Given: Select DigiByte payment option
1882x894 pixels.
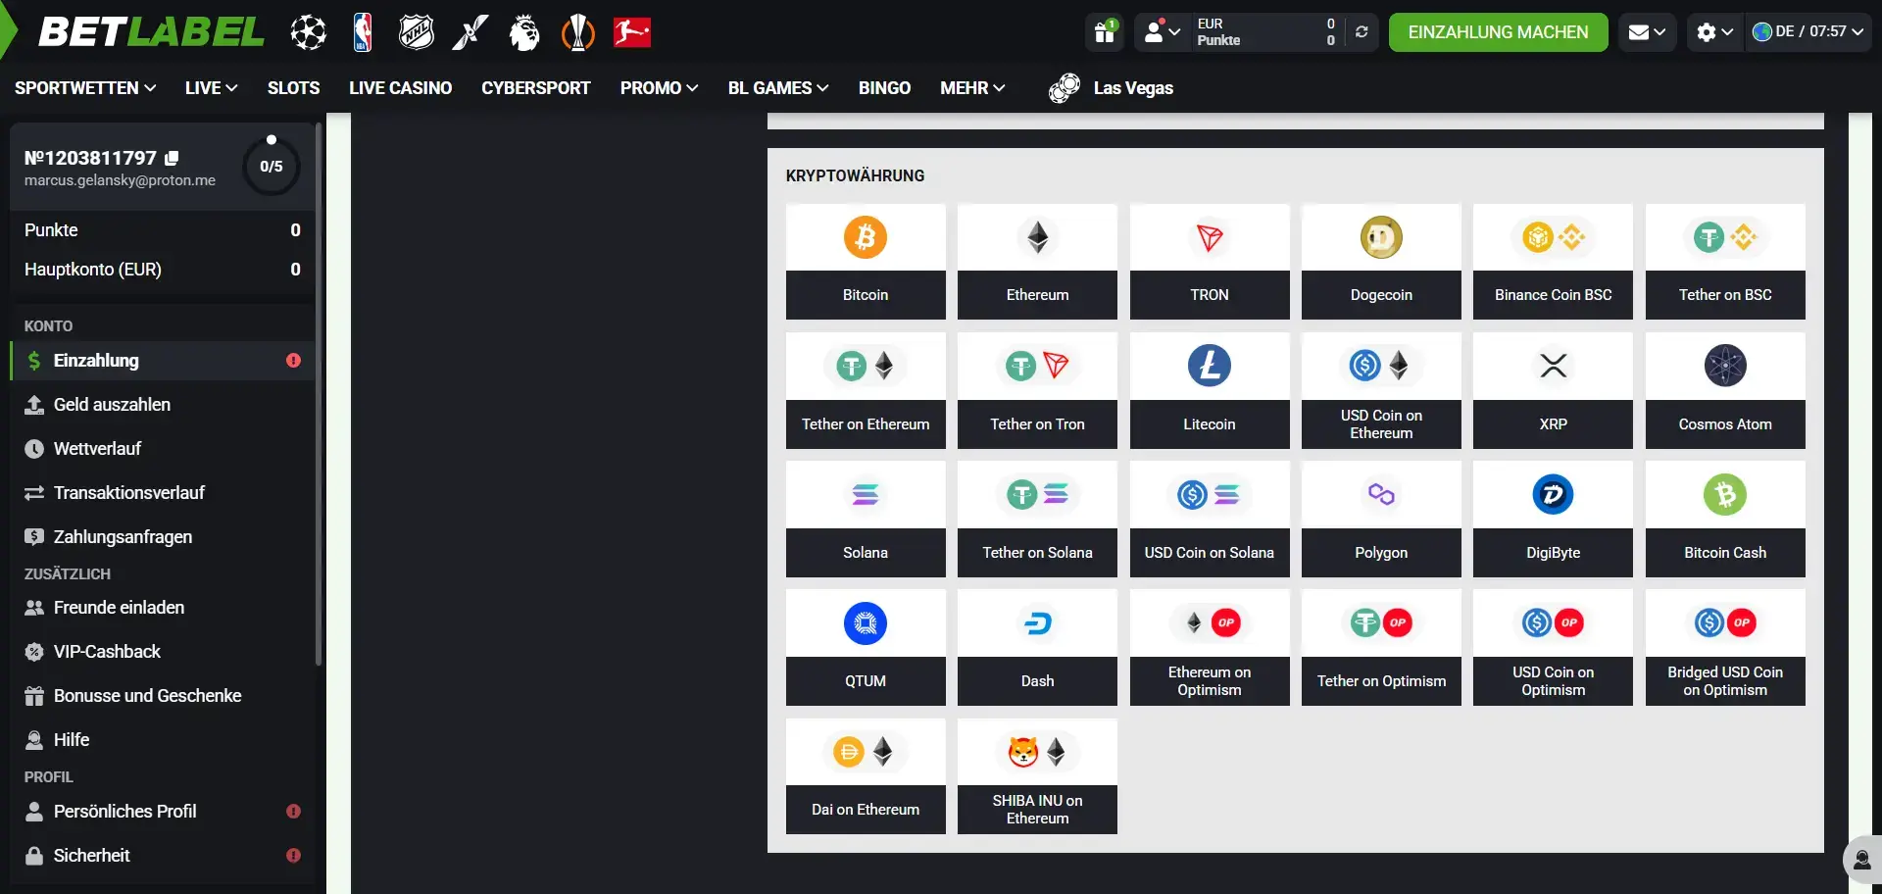Looking at the screenshot, I should click(x=1553, y=519).
